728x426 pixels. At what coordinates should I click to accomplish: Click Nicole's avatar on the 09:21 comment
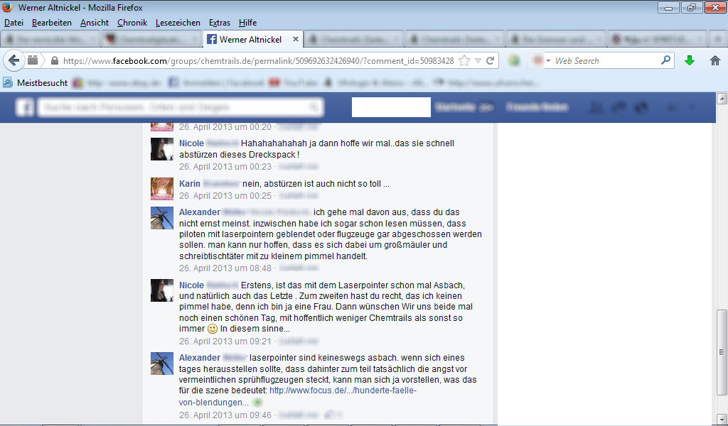[162, 290]
